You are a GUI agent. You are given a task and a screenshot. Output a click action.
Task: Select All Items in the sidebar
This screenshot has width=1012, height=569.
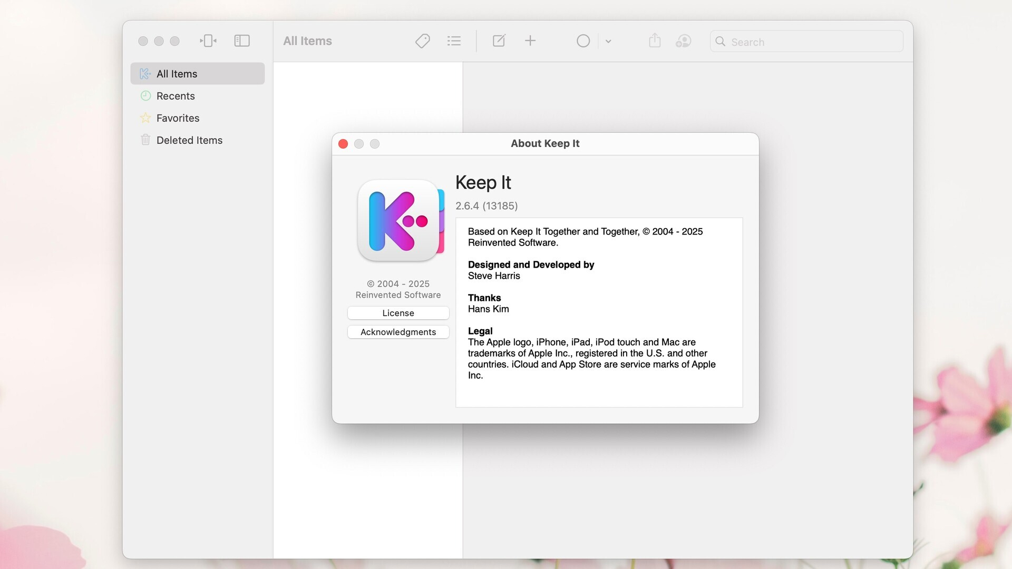[x=177, y=74]
